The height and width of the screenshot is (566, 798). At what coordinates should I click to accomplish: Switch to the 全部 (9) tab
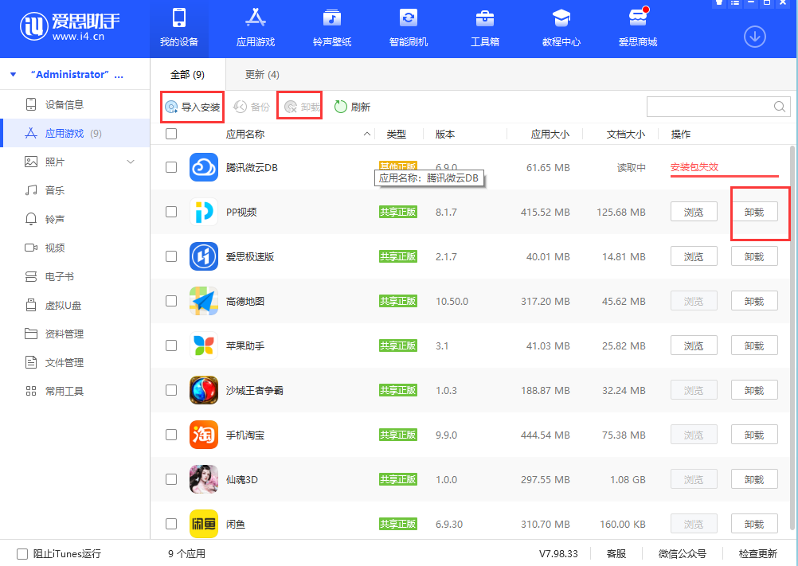click(187, 75)
